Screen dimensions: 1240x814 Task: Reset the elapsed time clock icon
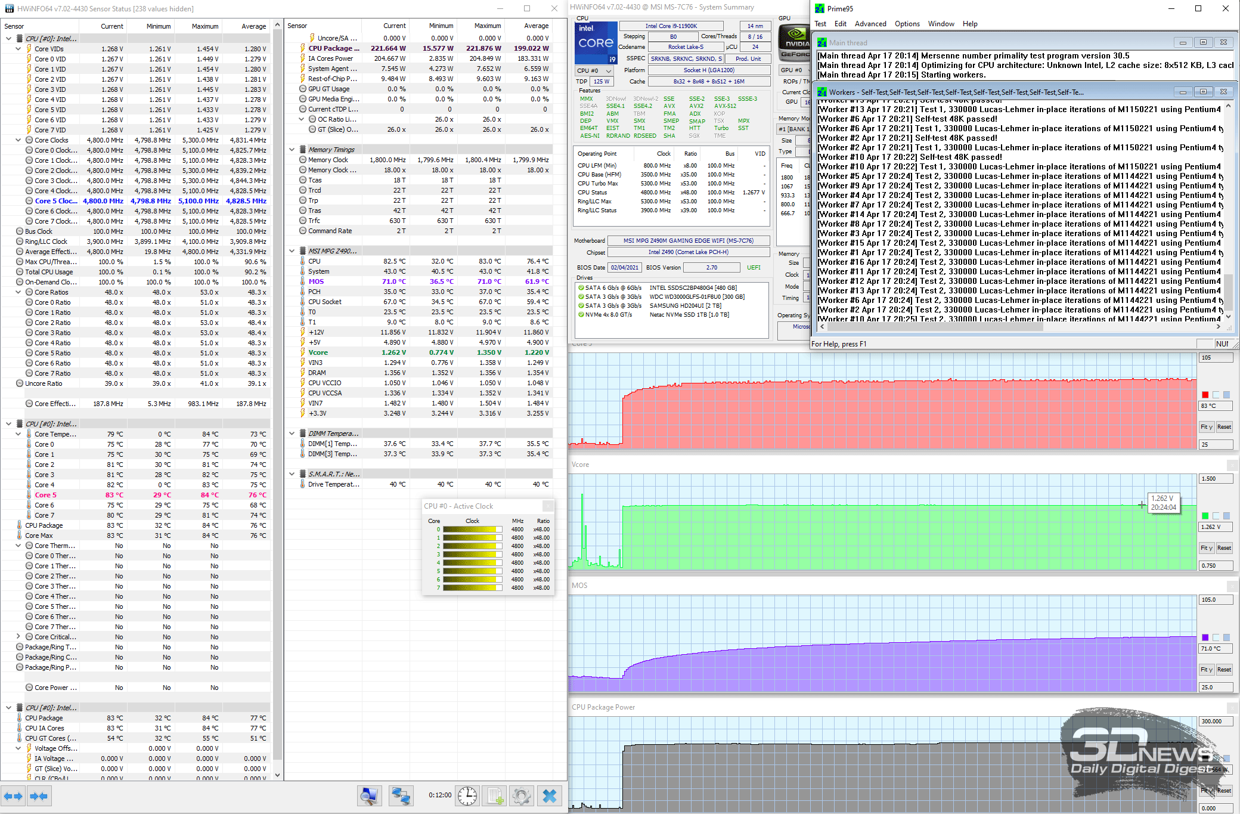(467, 796)
